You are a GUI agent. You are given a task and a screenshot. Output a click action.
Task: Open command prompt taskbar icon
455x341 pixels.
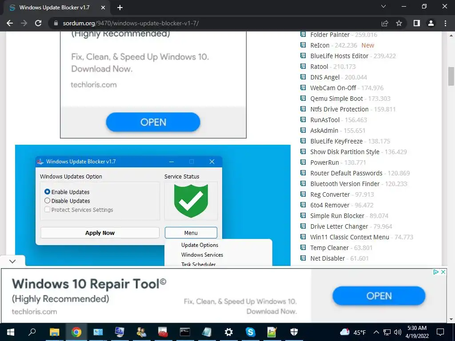pos(185,332)
